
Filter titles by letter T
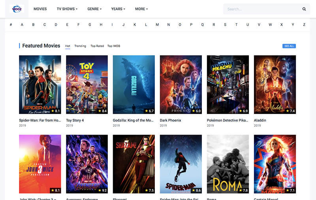(x=236, y=24)
